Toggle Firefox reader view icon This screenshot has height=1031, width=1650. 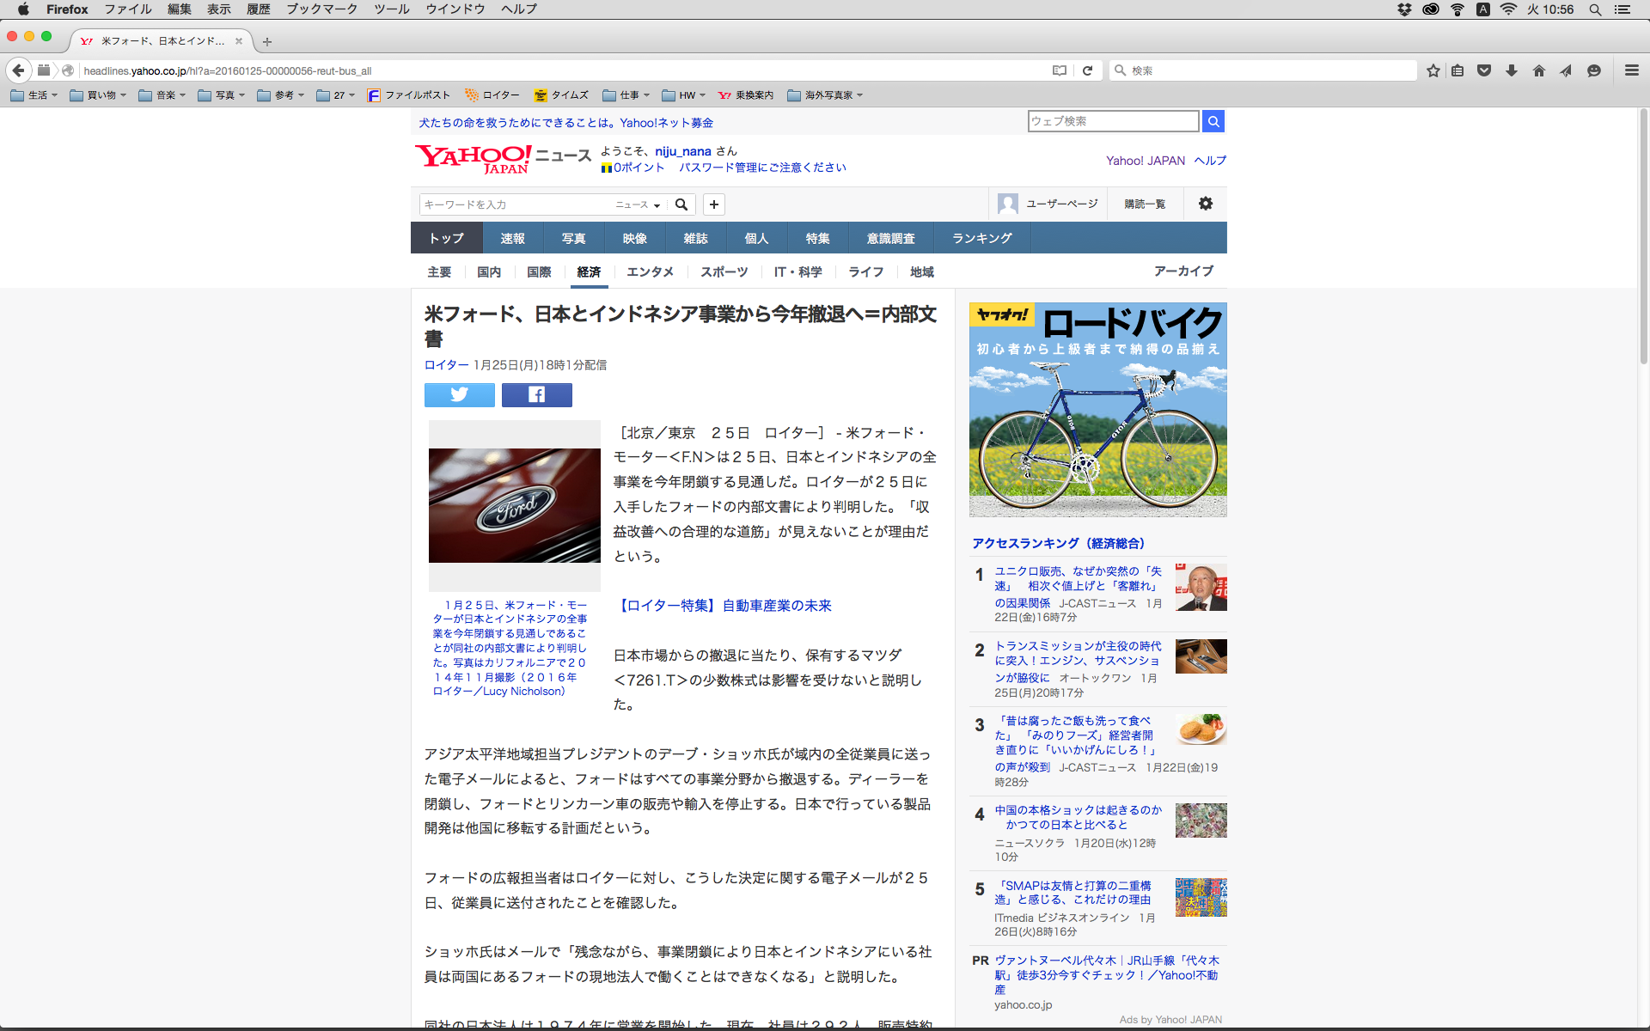tap(1060, 70)
